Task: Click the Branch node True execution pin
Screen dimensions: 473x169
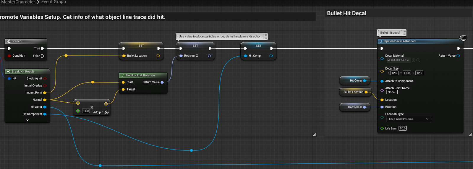Action: click(43, 48)
